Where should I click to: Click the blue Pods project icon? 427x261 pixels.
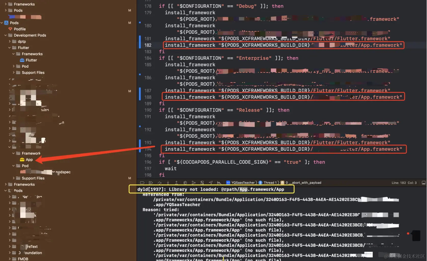6,23
